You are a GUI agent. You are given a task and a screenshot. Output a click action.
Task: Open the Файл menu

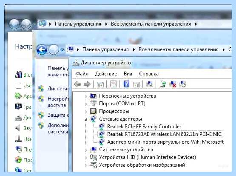[82, 74]
